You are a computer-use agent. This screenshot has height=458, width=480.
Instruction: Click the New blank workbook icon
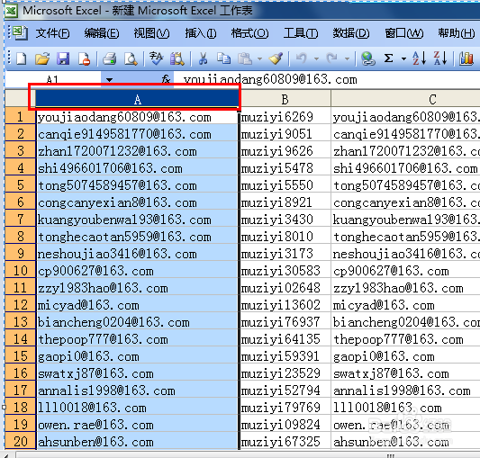[x=22, y=58]
